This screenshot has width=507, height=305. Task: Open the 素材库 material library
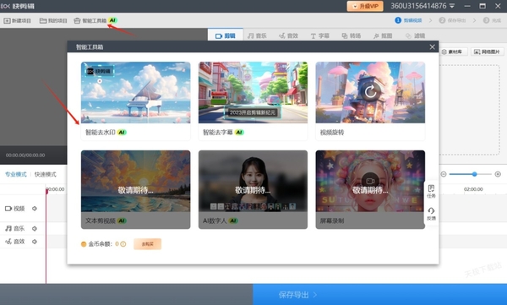pyautogui.click(x=453, y=52)
